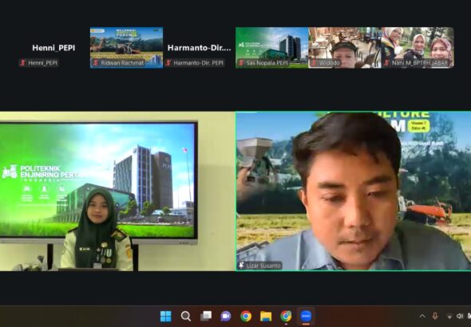Click the 'Widodo' name label

pyautogui.click(x=329, y=63)
